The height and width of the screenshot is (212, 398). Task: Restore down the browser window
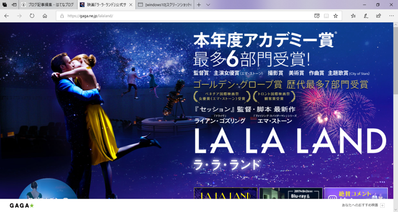coord(378,5)
